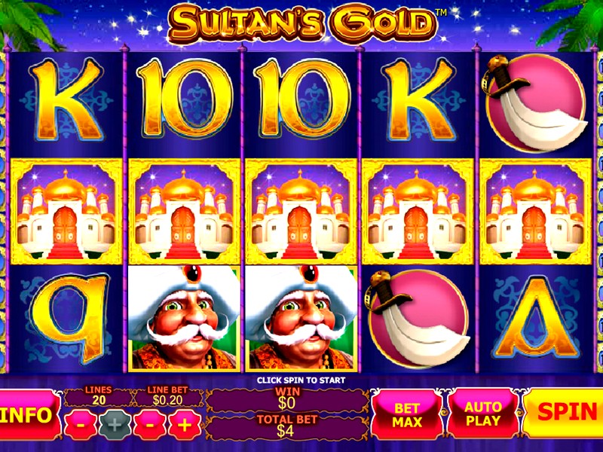Increase lines with the grey plus
Image resolution: width=603 pixels, height=452 pixels.
point(115,424)
